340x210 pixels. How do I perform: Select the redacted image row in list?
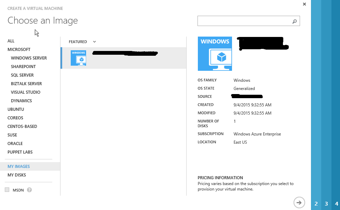click(x=123, y=58)
